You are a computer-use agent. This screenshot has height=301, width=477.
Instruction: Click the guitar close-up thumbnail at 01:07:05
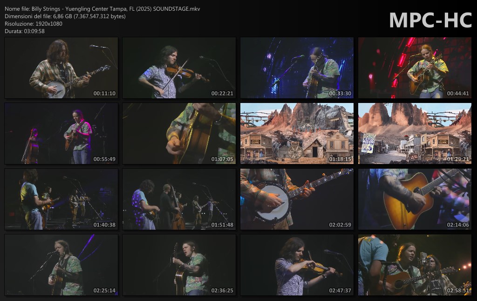(179, 134)
